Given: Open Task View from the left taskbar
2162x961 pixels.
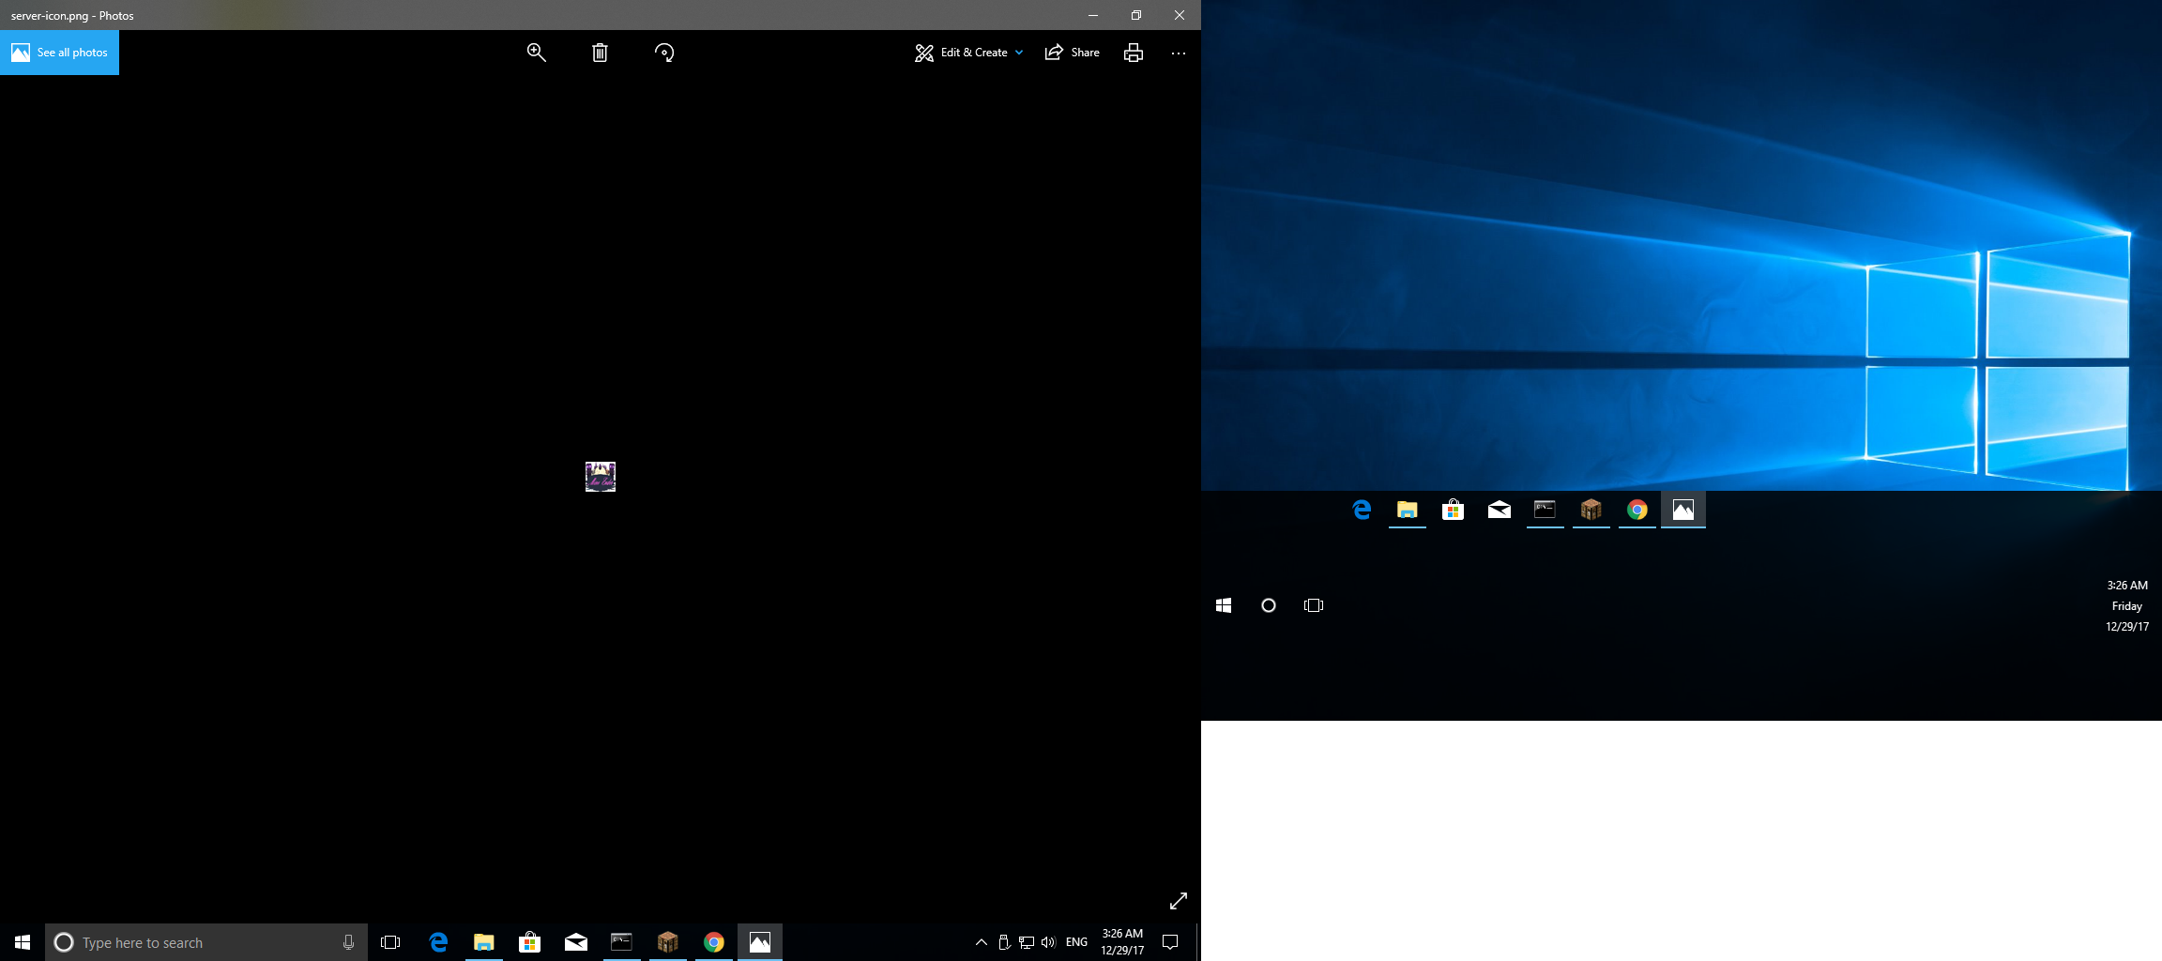Looking at the screenshot, I should [390, 942].
